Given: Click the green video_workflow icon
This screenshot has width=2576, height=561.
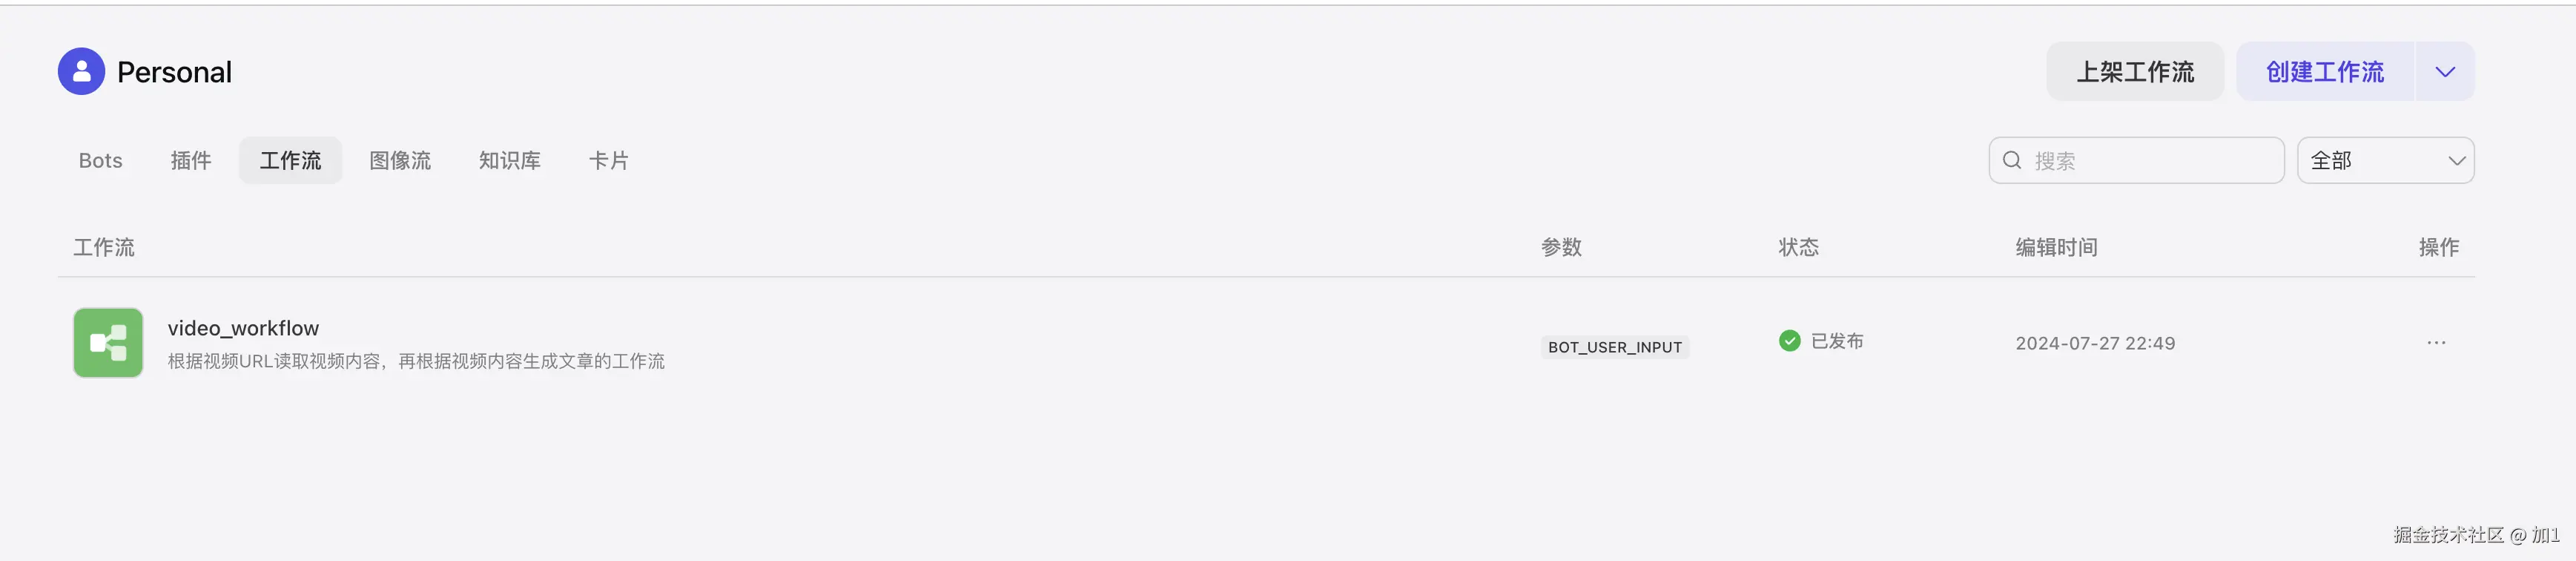Looking at the screenshot, I should pyautogui.click(x=108, y=343).
